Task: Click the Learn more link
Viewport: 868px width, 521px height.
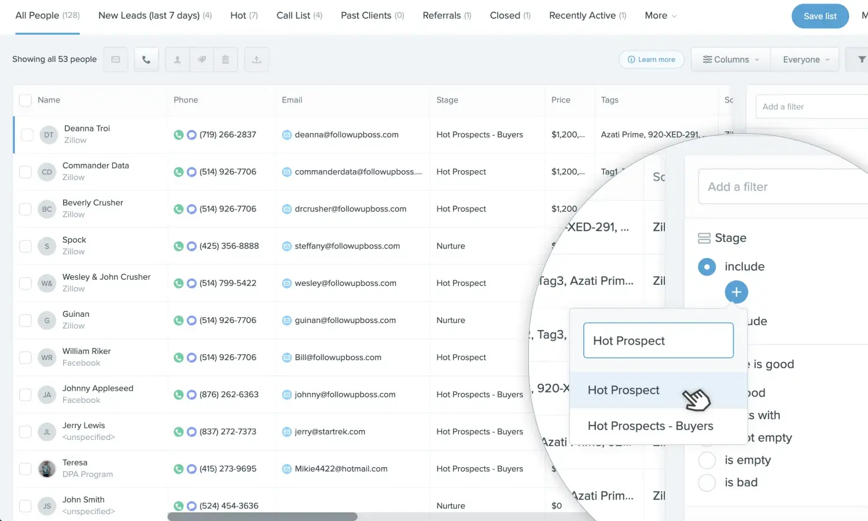Action: 652,60
